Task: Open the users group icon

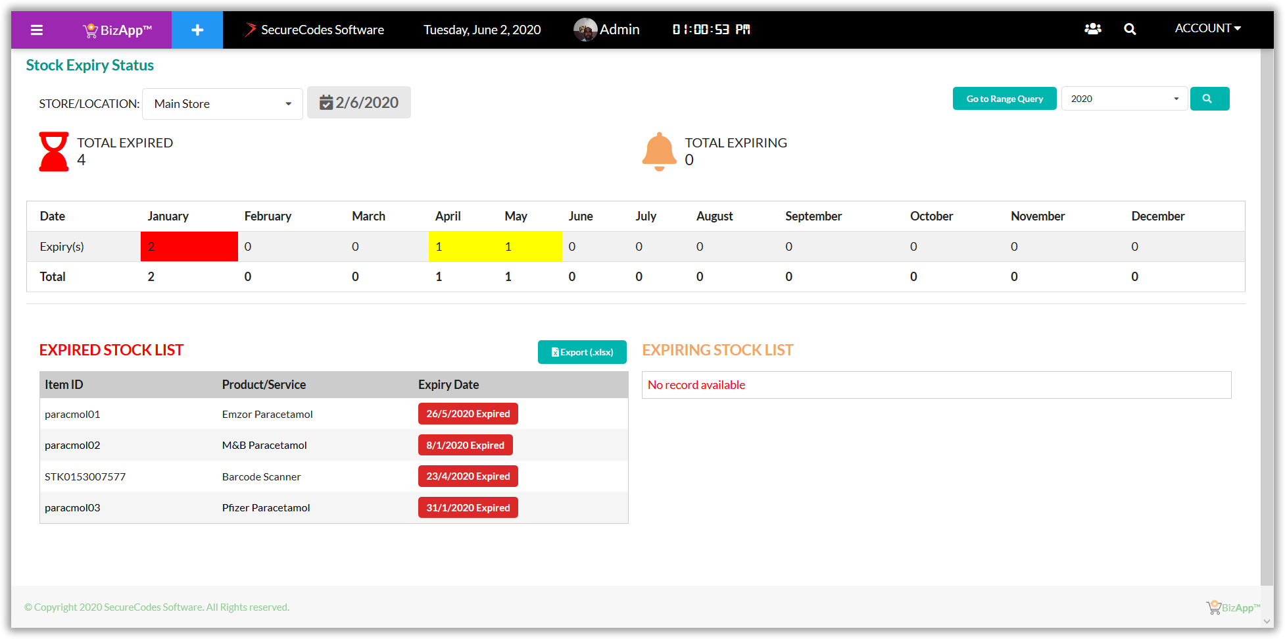Action: 1092,29
